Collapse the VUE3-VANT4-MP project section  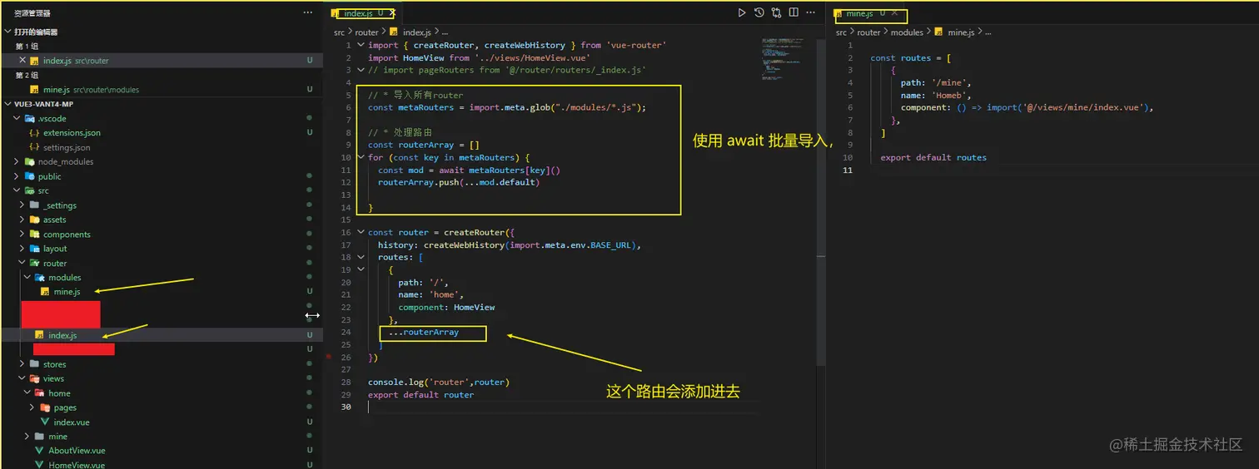(8, 104)
